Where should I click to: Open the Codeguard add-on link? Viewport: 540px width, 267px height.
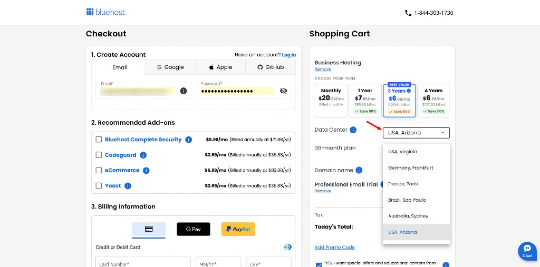[121, 155]
